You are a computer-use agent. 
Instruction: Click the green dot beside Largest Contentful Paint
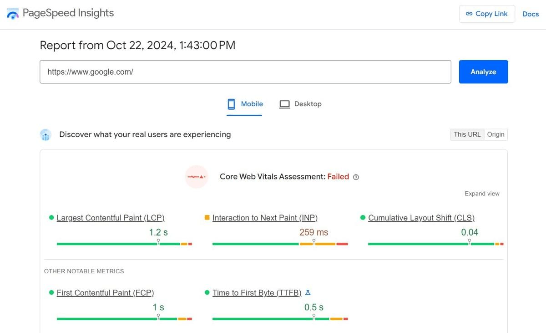[x=51, y=218]
